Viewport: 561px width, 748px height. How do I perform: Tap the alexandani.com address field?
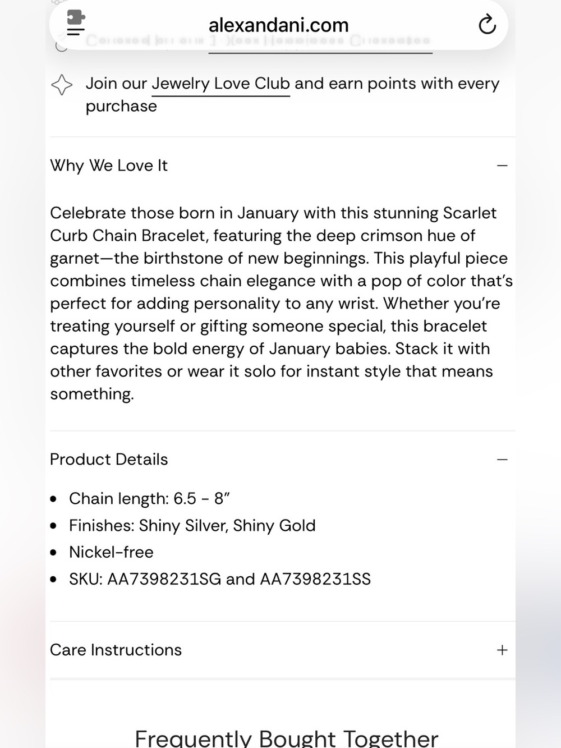click(x=279, y=25)
